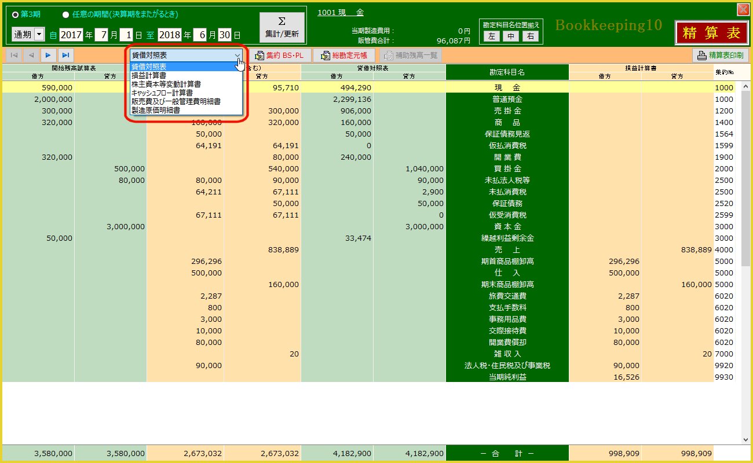The width and height of the screenshot is (753, 463).
Task: Open 総勘定元帳 general ledger
Action: tap(344, 56)
